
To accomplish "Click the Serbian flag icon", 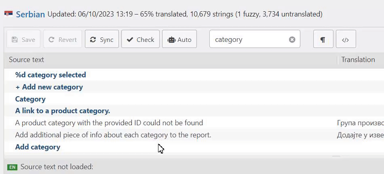I will coord(8,14).
